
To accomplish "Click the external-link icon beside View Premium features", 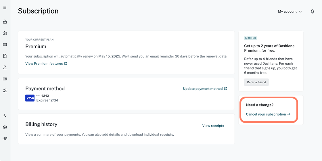I will coord(66,64).
